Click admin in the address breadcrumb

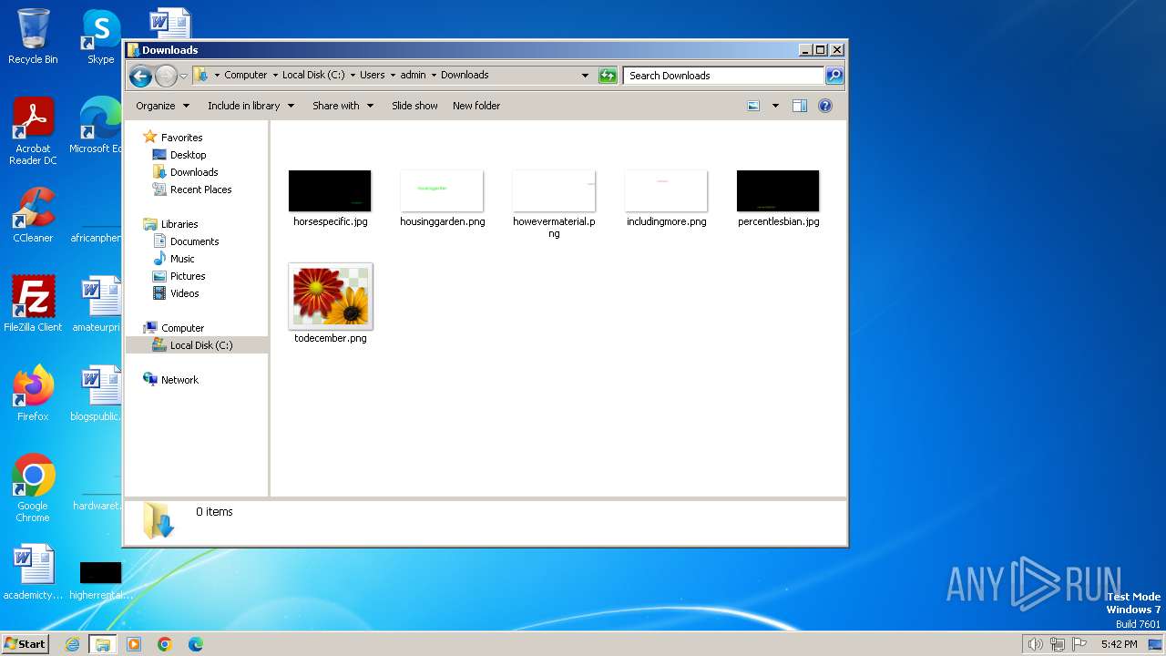[x=413, y=76]
